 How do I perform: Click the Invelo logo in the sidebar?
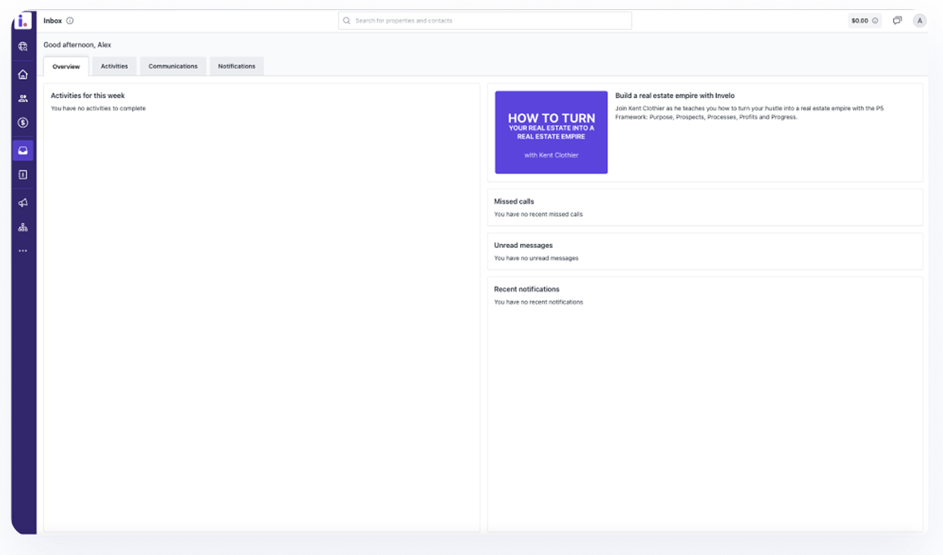click(23, 22)
